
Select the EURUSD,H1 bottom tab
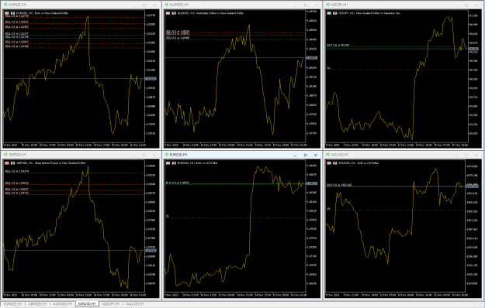click(87, 304)
